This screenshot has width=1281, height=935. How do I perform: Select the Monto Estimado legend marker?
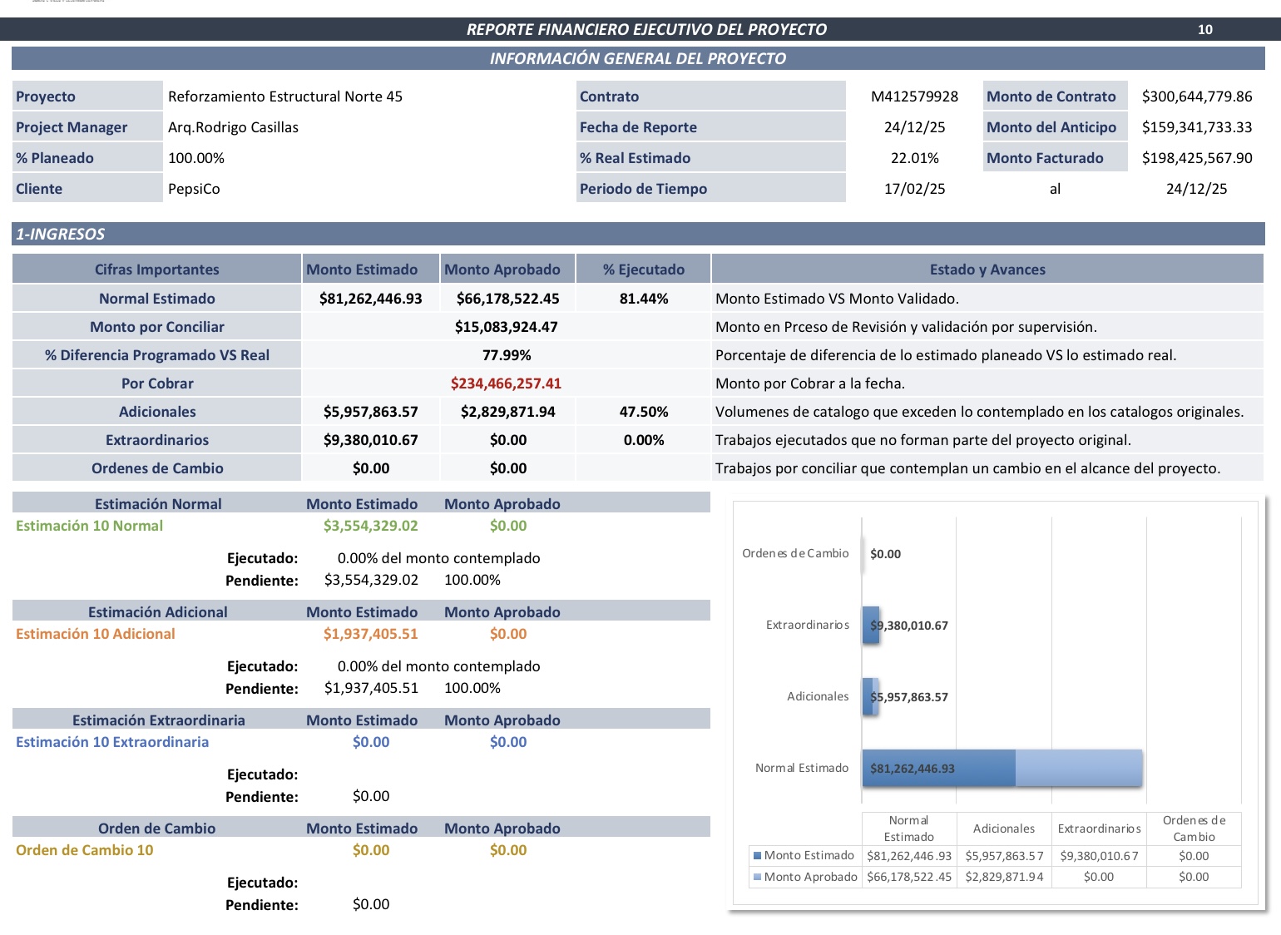pyautogui.click(x=758, y=855)
